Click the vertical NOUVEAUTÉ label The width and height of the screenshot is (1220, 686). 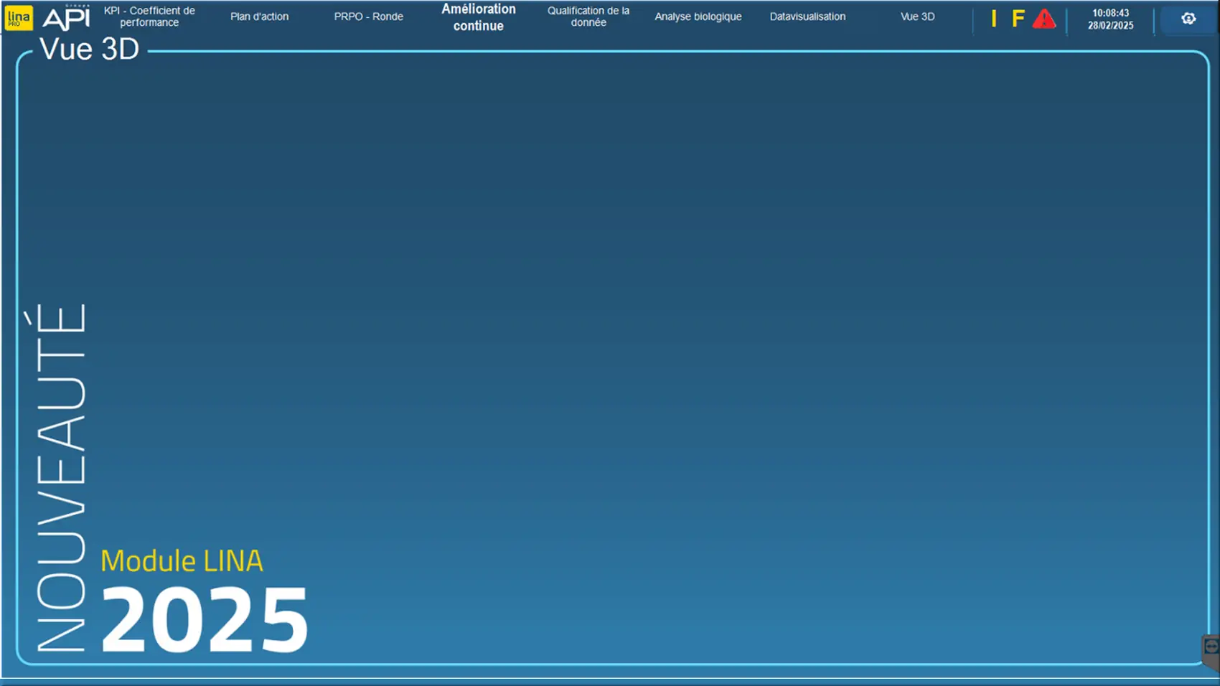pos(62,477)
